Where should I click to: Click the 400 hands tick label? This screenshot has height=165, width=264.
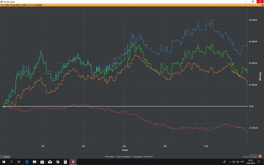point(83,146)
